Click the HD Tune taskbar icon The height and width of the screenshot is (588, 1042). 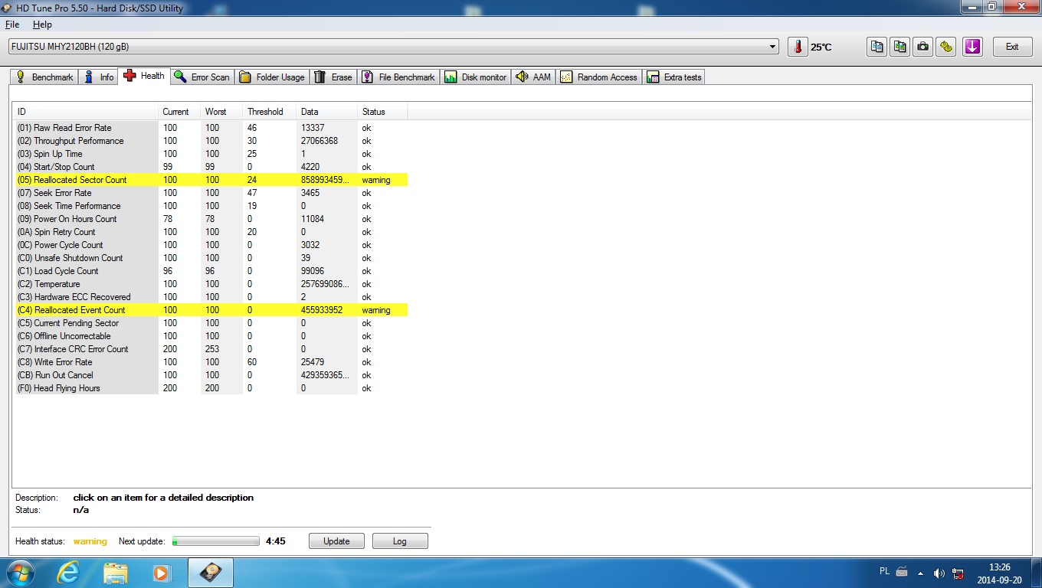[x=210, y=573]
